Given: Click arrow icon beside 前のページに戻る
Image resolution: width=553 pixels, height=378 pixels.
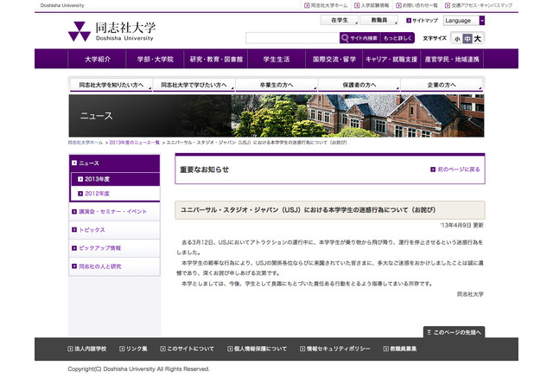Looking at the screenshot, I should tap(433, 170).
